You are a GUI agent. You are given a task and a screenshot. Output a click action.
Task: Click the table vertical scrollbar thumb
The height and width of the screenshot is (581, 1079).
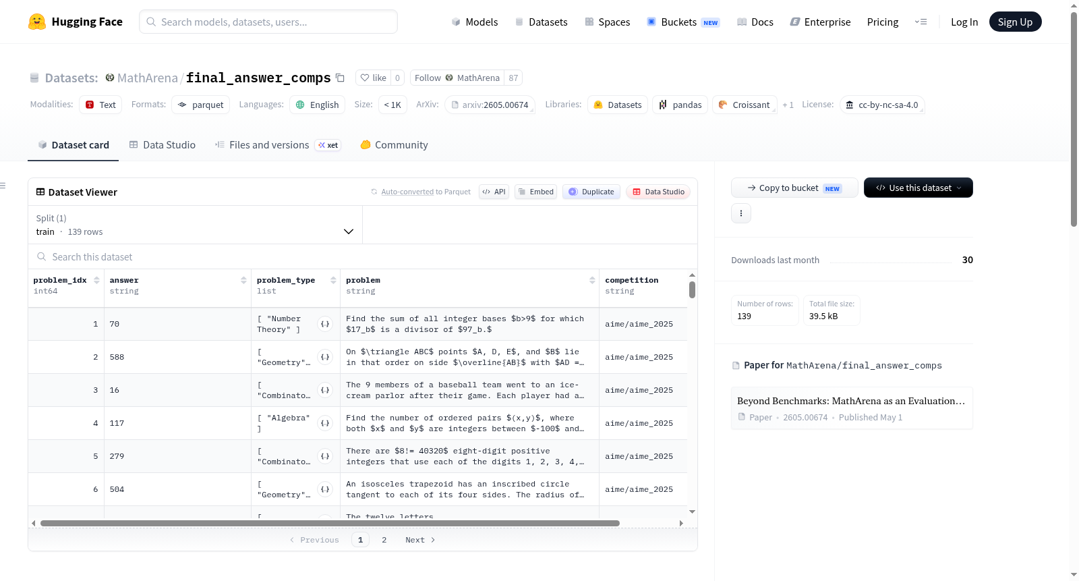[x=692, y=289]
